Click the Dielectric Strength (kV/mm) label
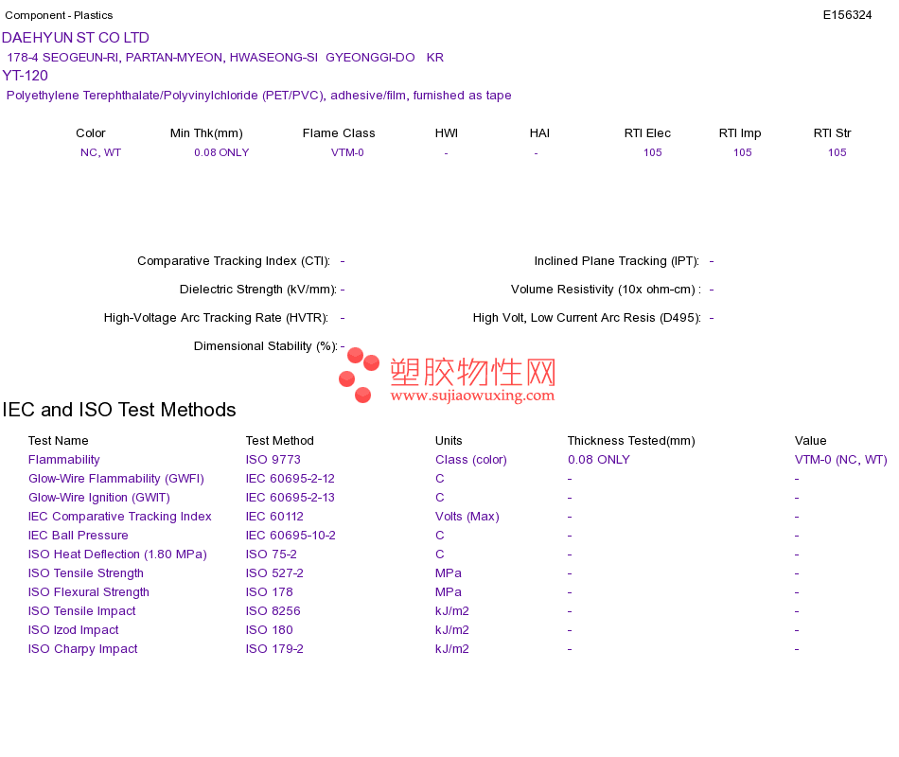Image resolution: width=899 pixels, height=757 pixels. pos(257,289)
